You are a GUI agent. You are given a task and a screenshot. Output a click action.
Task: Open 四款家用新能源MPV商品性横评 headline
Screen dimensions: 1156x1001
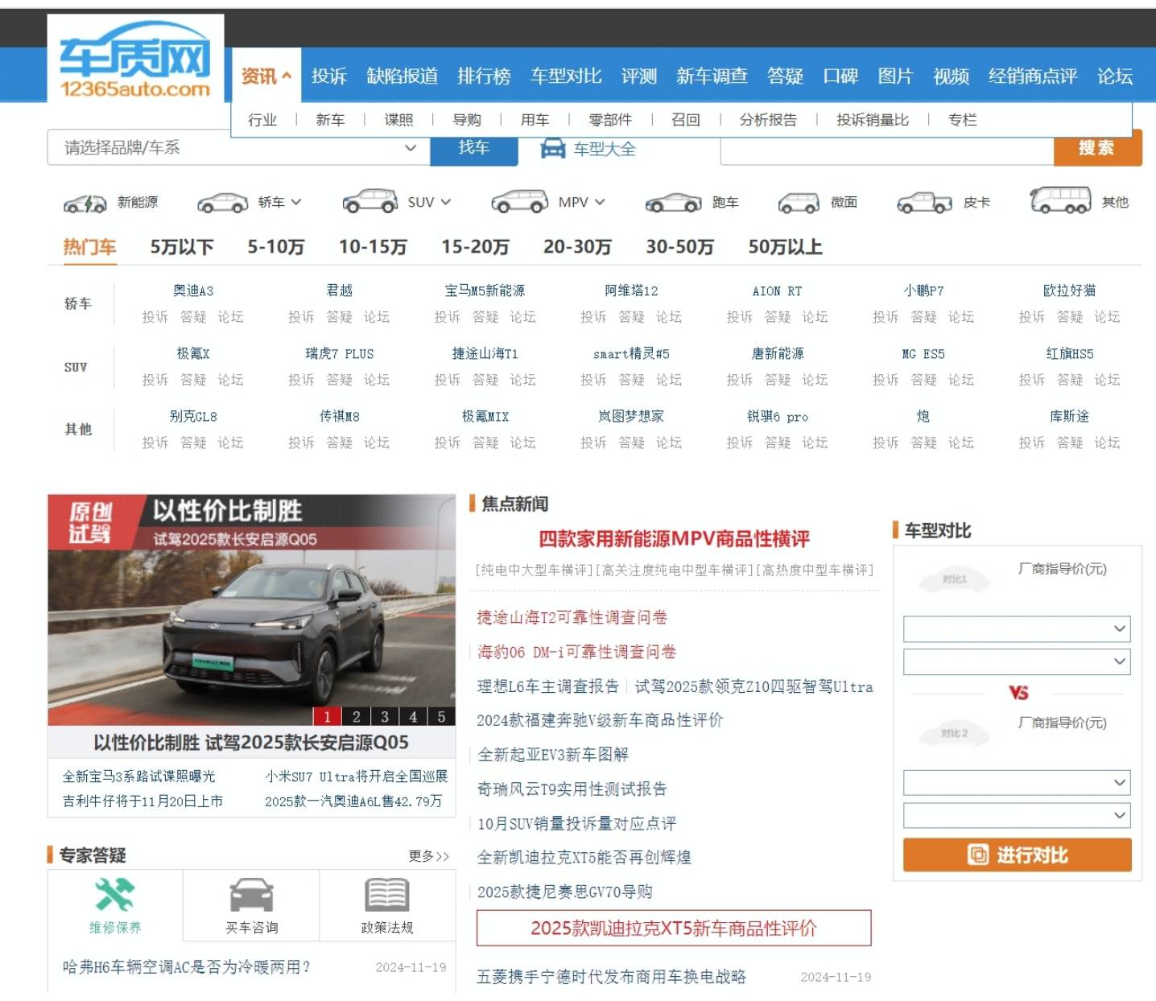(674, 538)
